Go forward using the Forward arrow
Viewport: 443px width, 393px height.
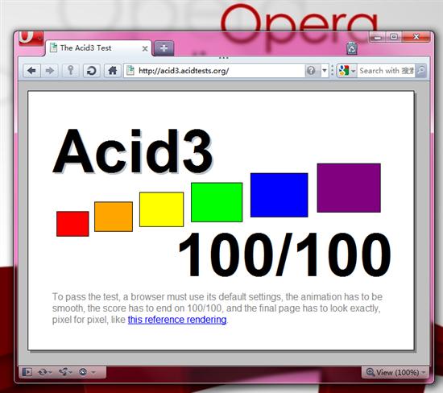coord(50,71)
